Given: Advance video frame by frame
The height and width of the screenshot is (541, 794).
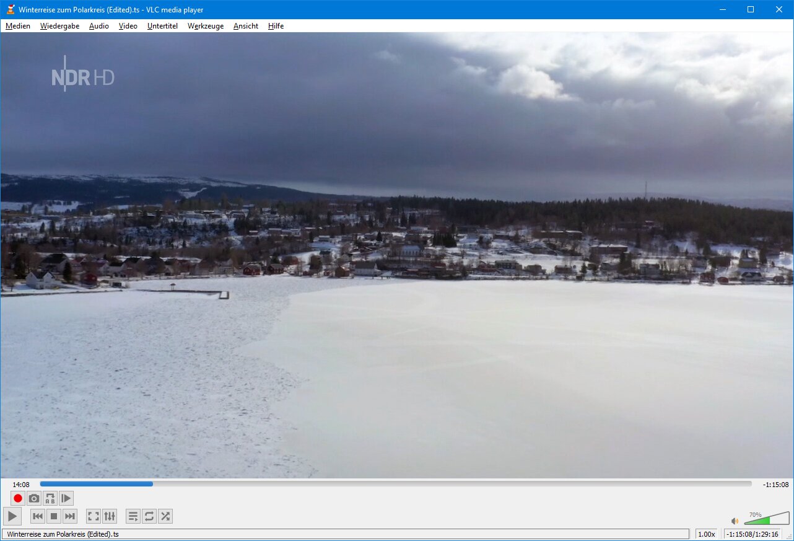Looking at the screenshot, I should click(66, 498).
